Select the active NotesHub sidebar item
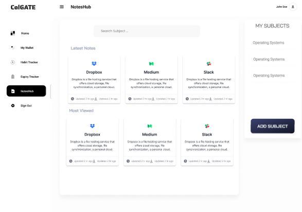 tap(26, 91)
